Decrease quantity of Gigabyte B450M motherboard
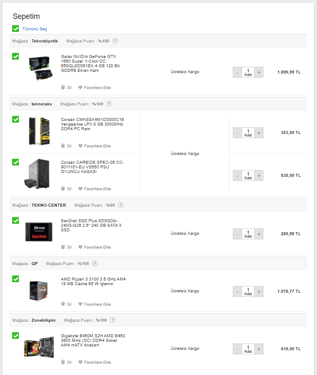Viewport: 317px width, 375px height. (x=237, y=349)
